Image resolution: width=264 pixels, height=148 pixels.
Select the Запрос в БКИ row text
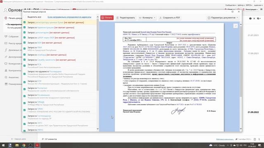coord(45,43)
